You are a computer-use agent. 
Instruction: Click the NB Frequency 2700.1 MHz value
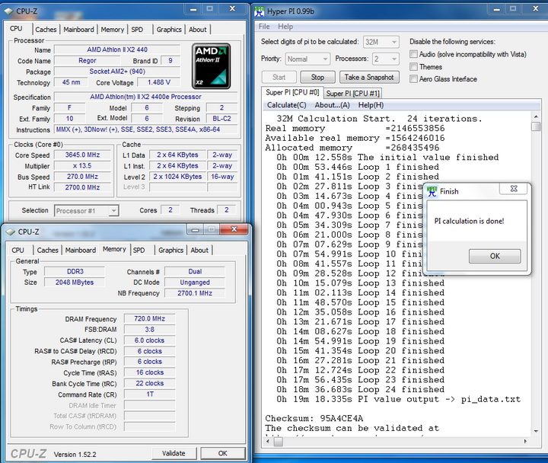[195, 293]
